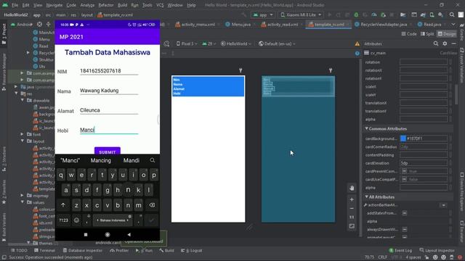Toggle alwaysDrawnWithCache checkbox
465x261 pixels.
(405, 229)
